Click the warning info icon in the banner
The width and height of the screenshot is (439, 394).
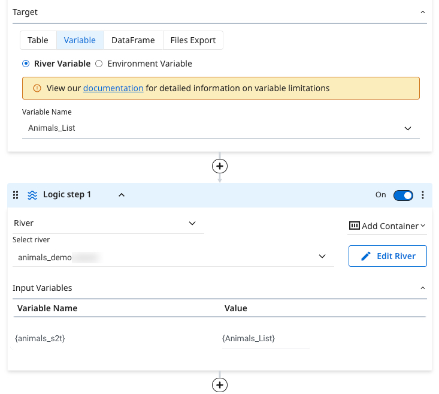tap(37, 88)
